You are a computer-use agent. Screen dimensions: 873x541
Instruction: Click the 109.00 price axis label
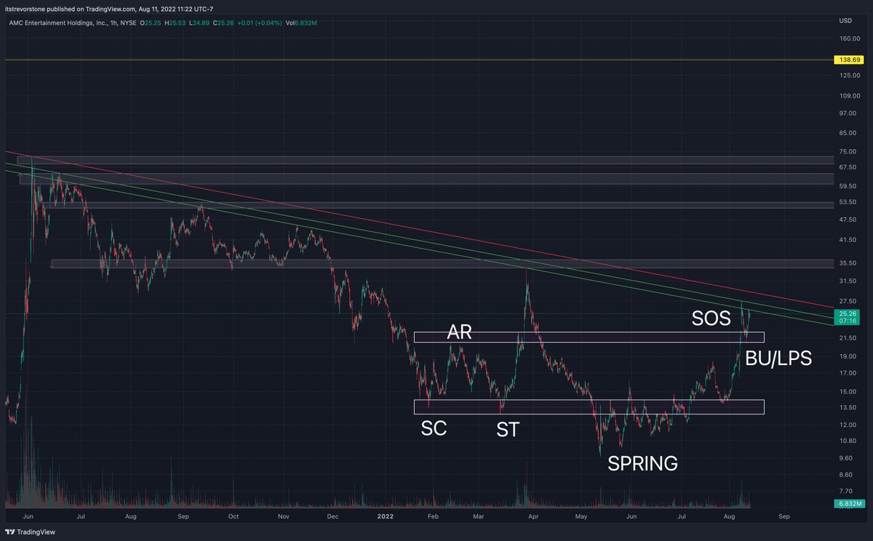pos(849,95)
